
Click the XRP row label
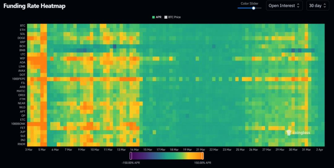23,42
